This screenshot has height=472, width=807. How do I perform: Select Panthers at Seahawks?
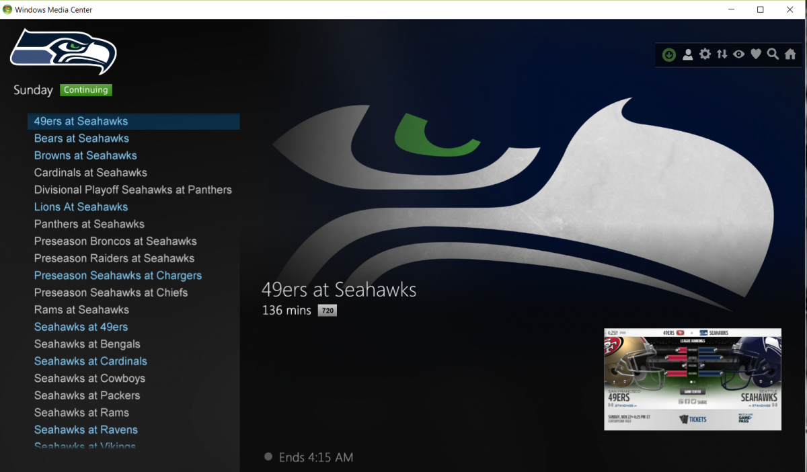(x=89, y=224)
